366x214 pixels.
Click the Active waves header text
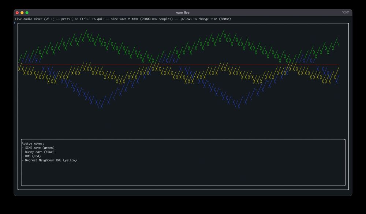point(32,143)
